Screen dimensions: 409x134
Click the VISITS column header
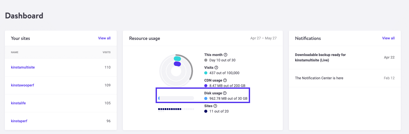tap(106, 52)
